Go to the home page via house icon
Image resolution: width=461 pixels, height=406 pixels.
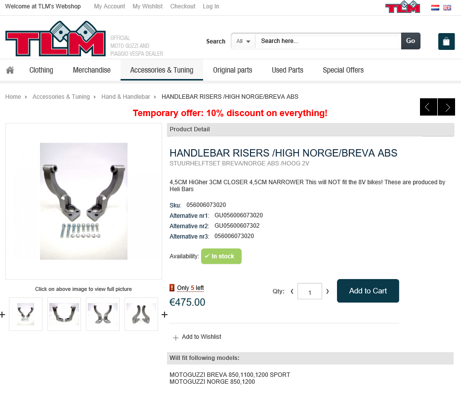(x=10, y=70)
